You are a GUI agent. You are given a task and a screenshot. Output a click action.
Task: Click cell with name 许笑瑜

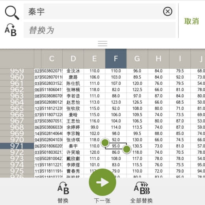(x=73, y=152)
